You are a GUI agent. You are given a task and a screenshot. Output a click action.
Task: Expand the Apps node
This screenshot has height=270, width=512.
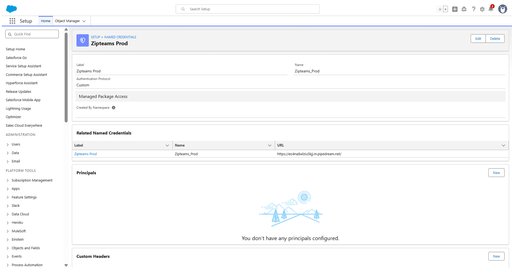8,189
